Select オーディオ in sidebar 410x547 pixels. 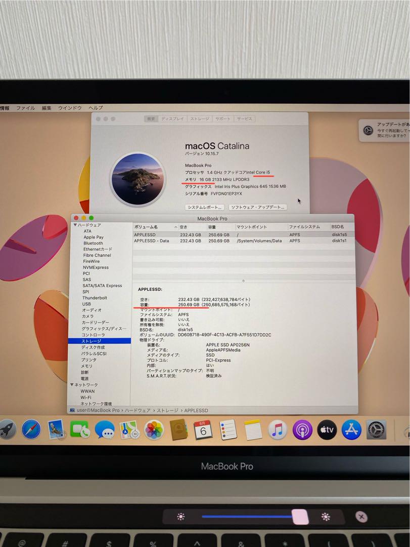click(x=92, y=310)
